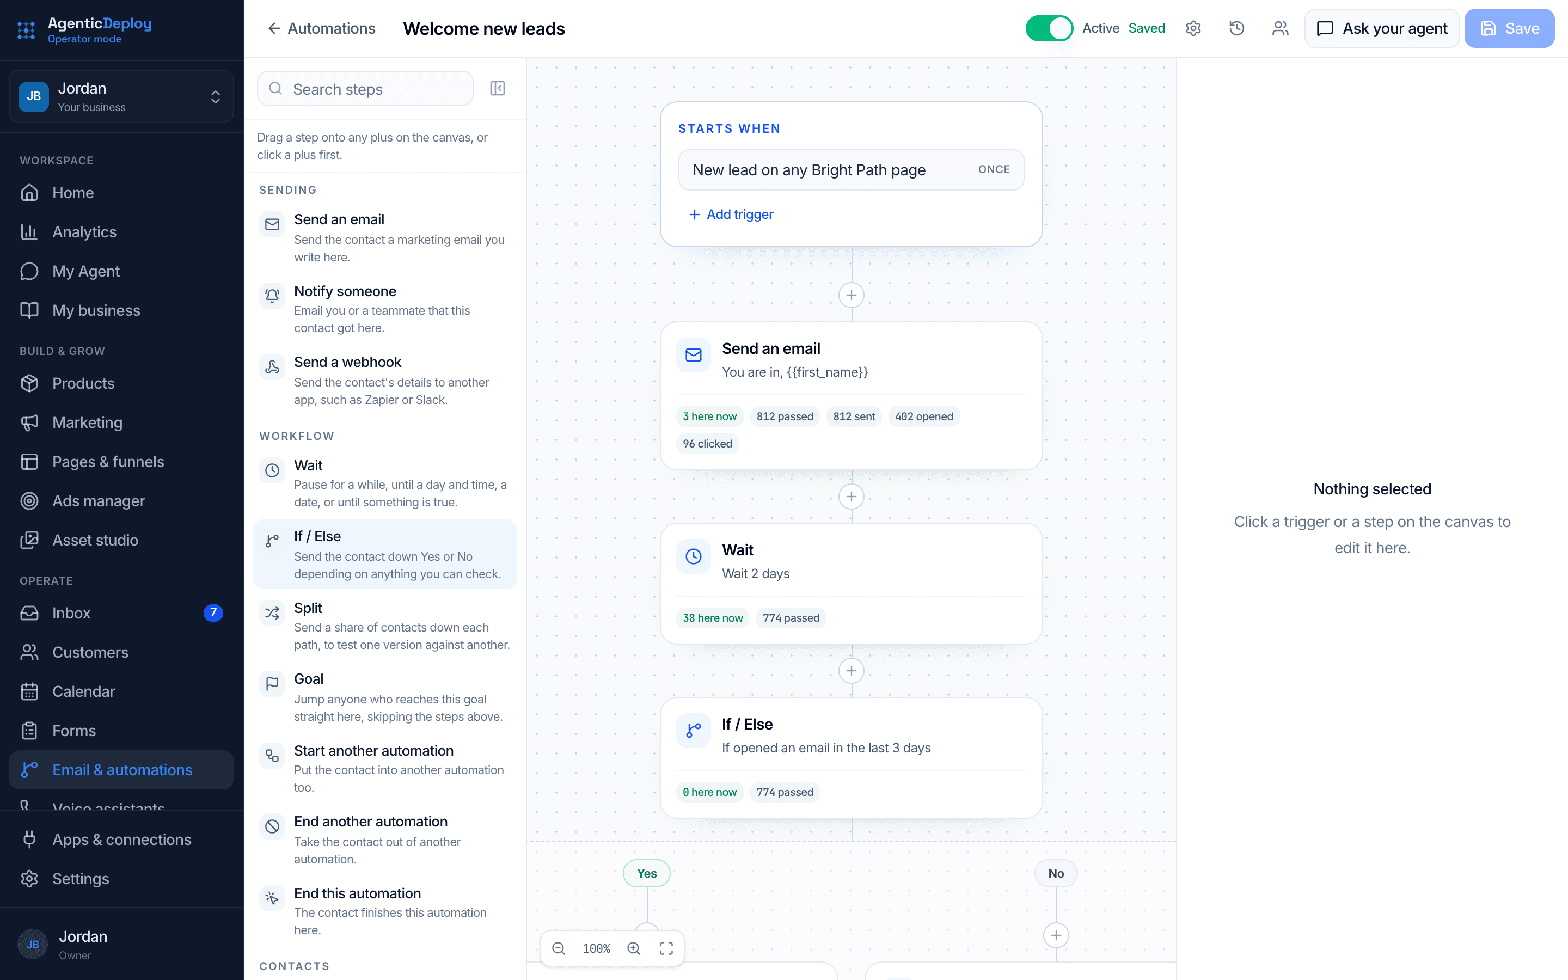Open My Agent in the sidebar
This screenshot has width=1568, height=980.
click(x=121, y=271)
